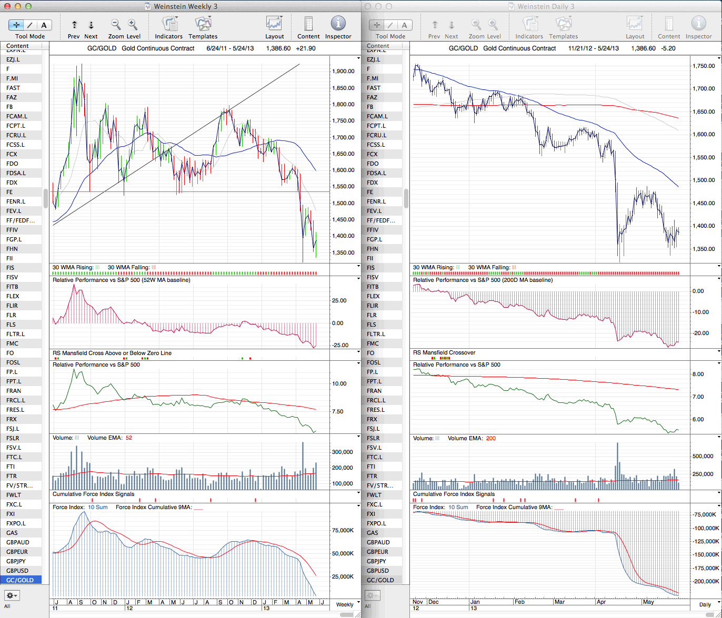This screenshot has height=618, width=722.
Task: Open the Weekly timeframe dropdown
Action: point(347,604)
